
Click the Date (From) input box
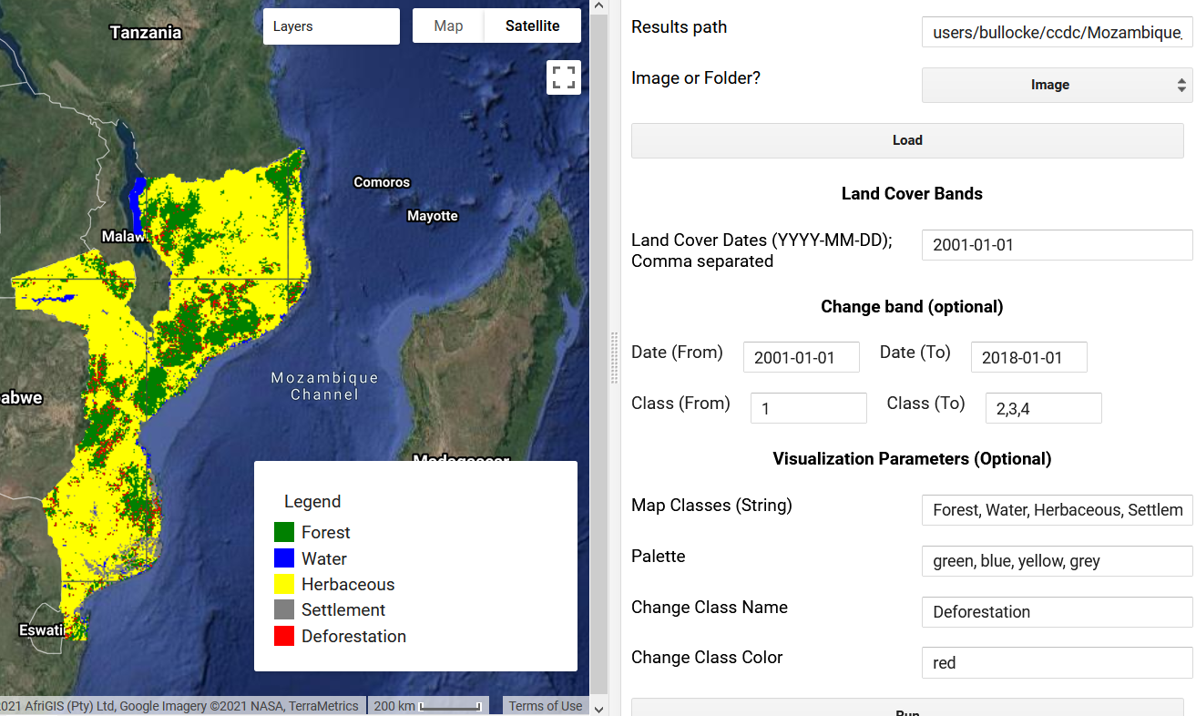[801, 358]
